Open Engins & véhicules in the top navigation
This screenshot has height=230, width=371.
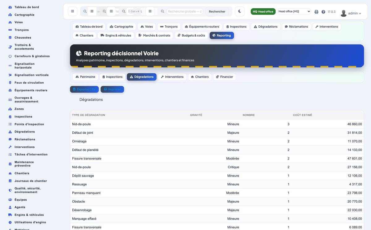click(x=116, y=35)
